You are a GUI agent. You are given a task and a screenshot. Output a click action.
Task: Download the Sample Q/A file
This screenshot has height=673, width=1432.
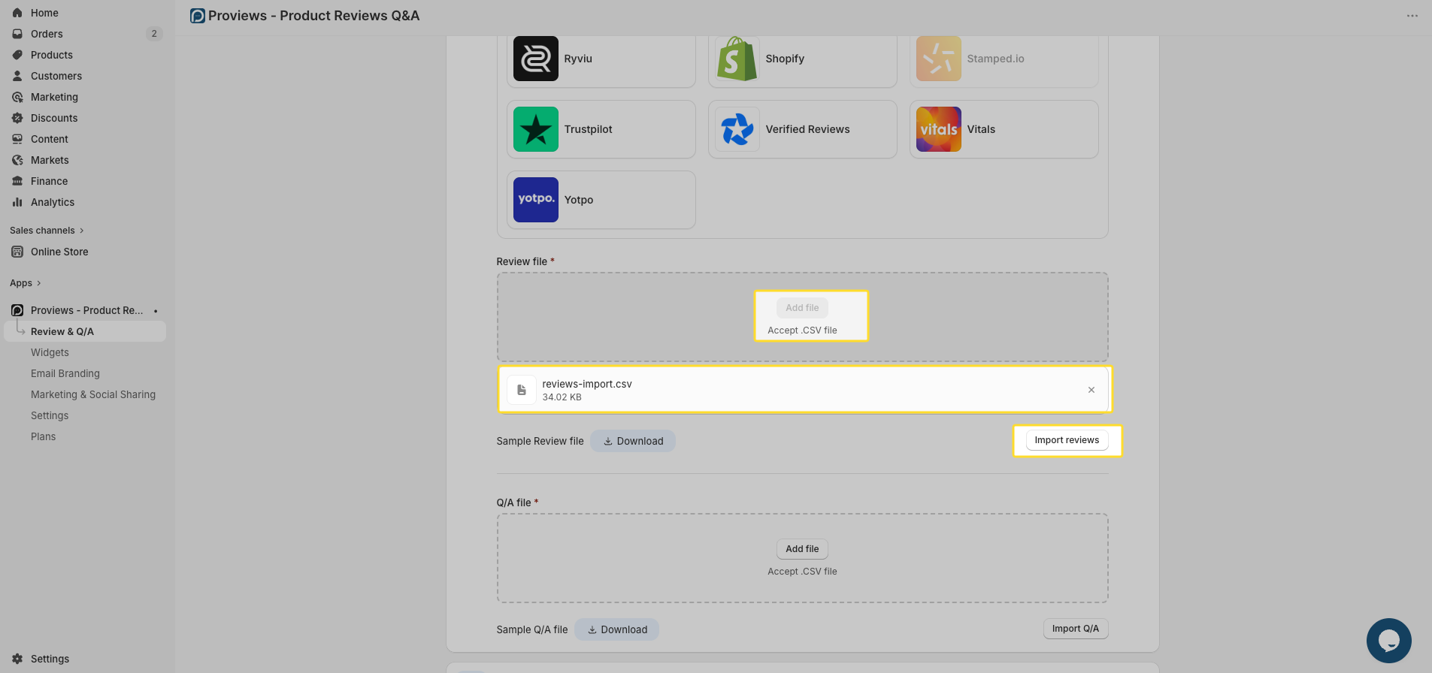(616, 629)
